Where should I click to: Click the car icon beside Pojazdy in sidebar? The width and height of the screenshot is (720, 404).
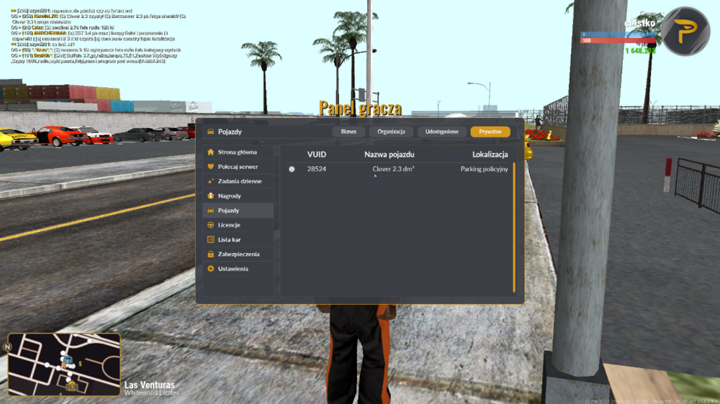(x=211, y=211)
